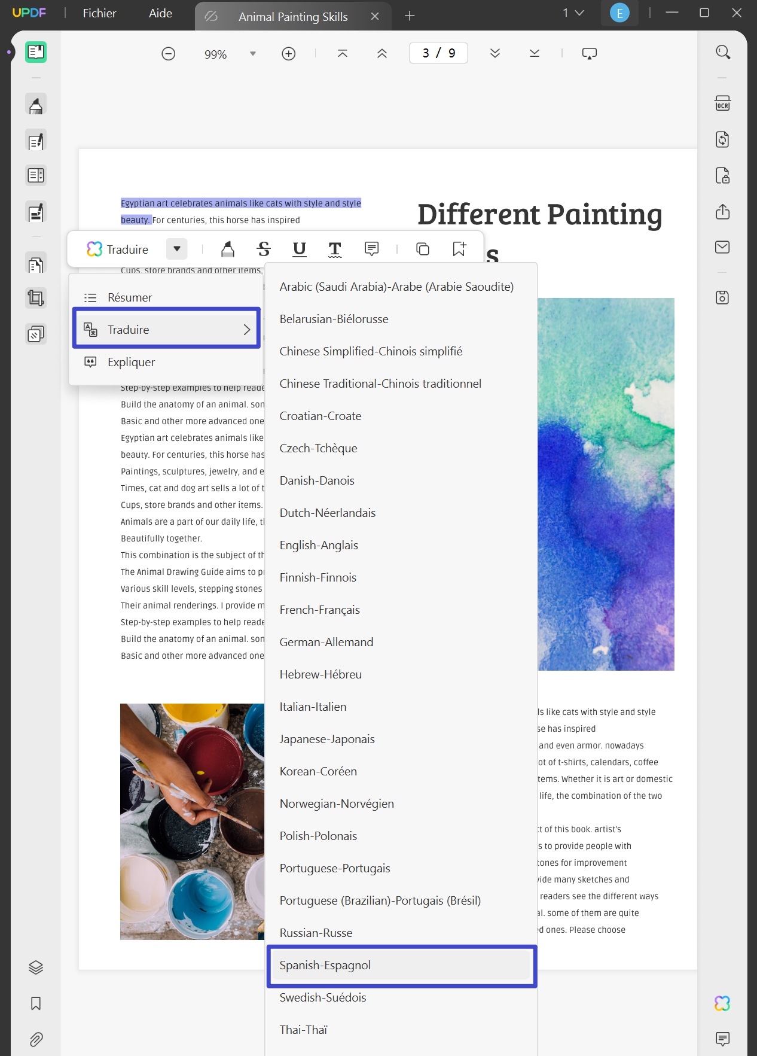The image size is (757, 1056).
Task: Select Dutch-Néerlandais language
Action: click(401, 513)
